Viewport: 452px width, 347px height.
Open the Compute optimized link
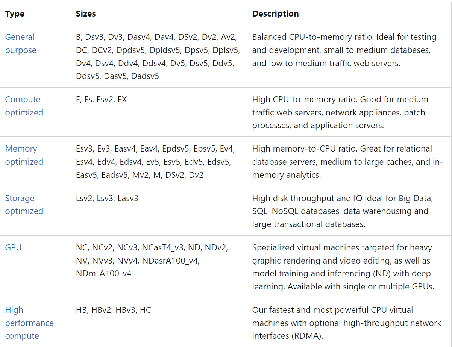coord(24,106)
